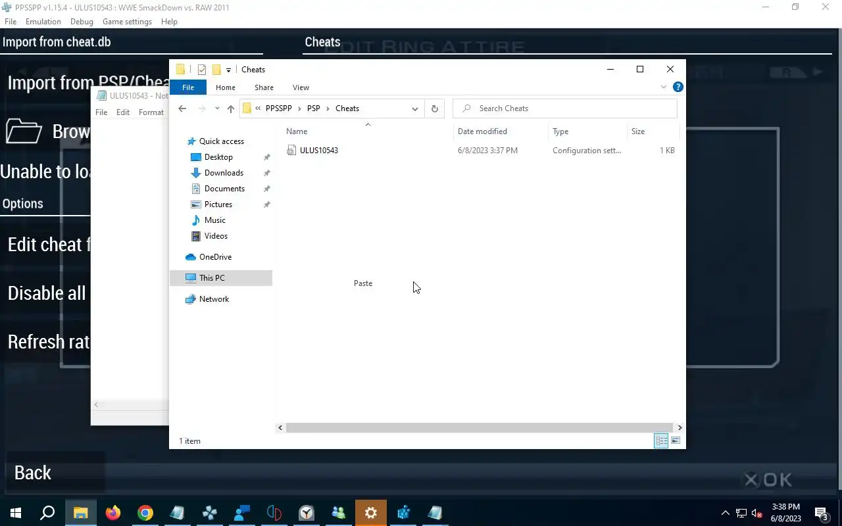
Task: Open PPSSPP taskbar icon
Action: coord(210,513)
